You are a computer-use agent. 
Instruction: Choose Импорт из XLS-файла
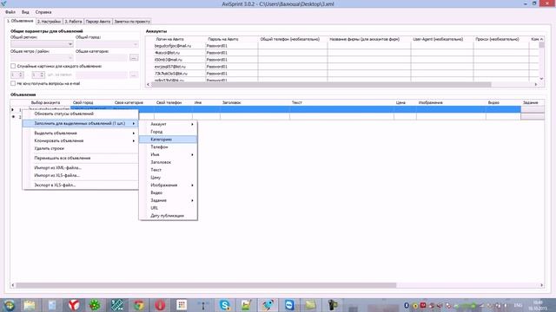point(80,175)
